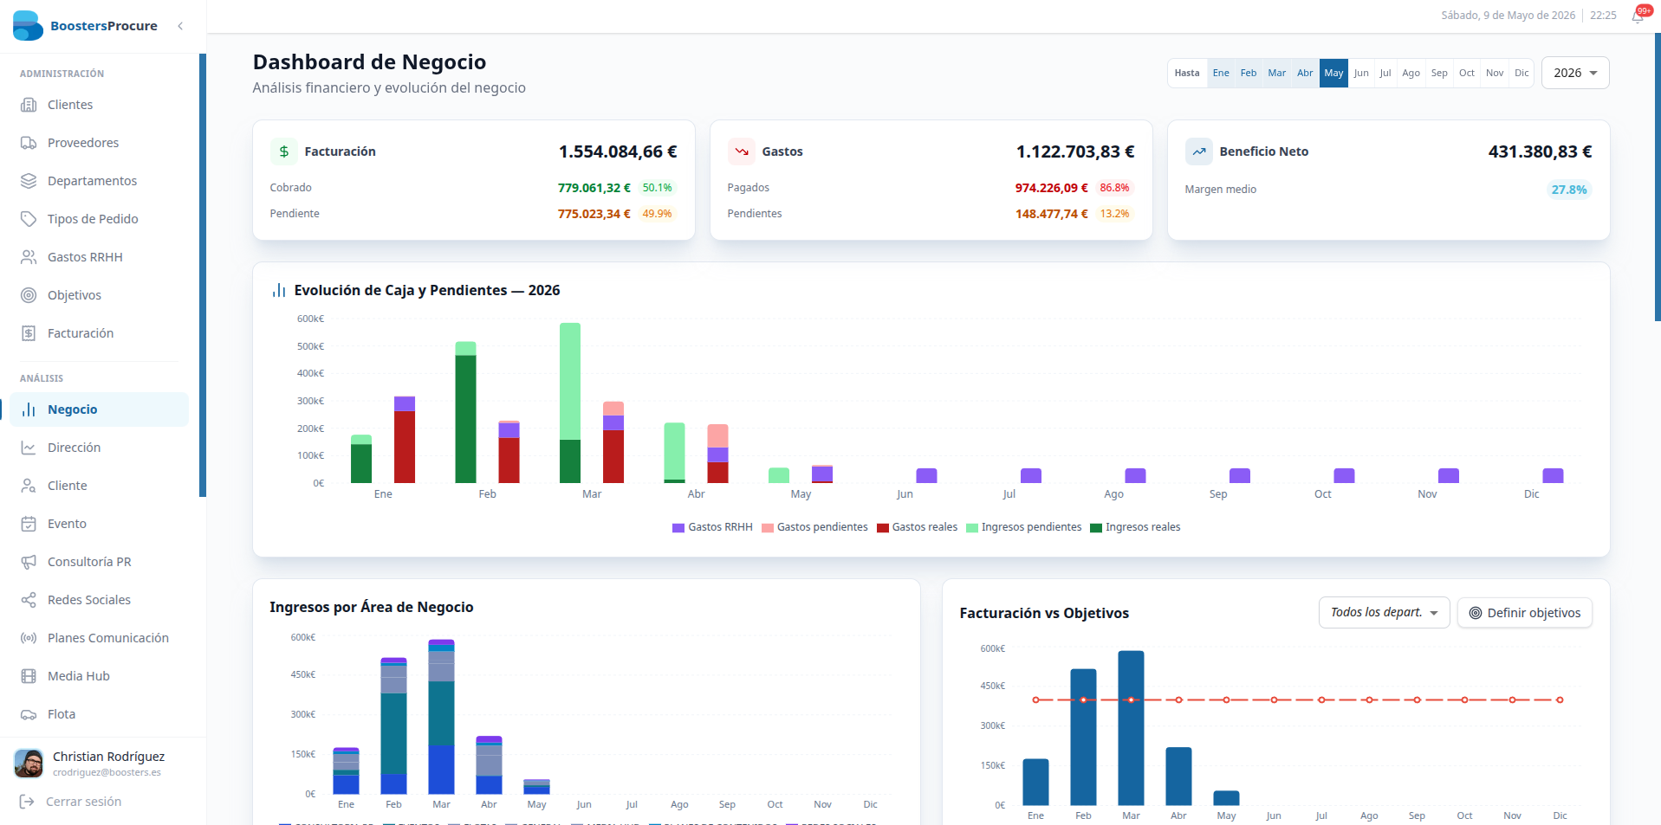
Task: Open the Todos los depart. dropdown
Action: coord(1384,613)
